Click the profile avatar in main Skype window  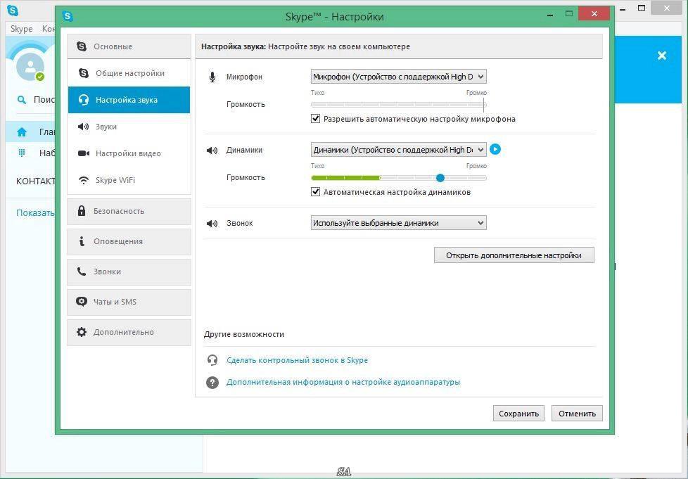[30, 67]
